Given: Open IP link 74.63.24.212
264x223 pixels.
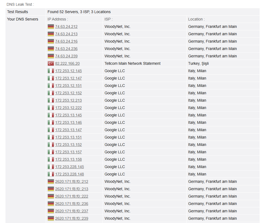Looking at the screenshot, I should coord(66,27).
